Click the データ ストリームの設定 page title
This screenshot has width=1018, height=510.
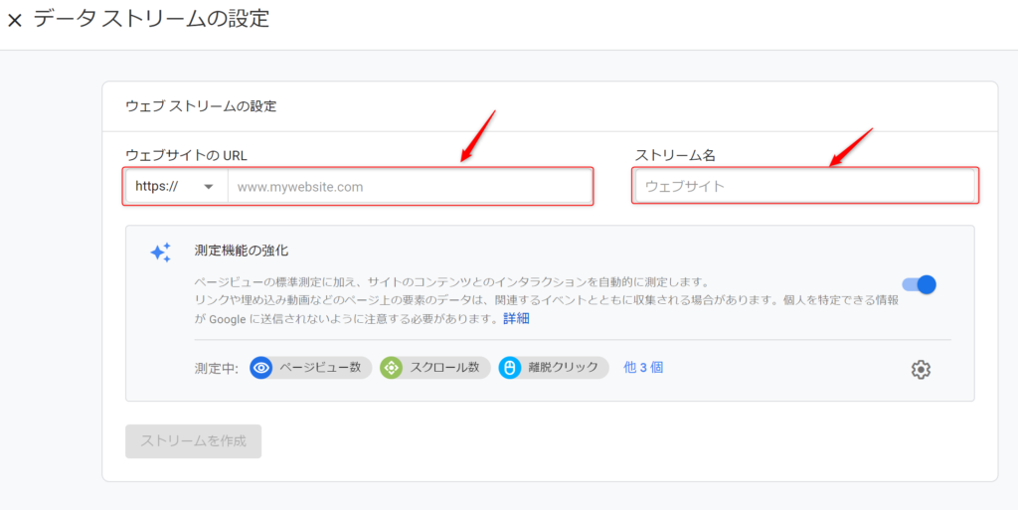coord(151,19)
